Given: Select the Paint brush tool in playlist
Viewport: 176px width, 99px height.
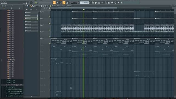Looking at the screenshot, I should tap(33, 6).
